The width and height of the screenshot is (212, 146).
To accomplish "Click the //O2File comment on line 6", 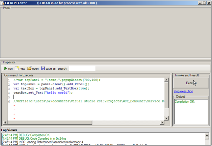I will point(89,101).
